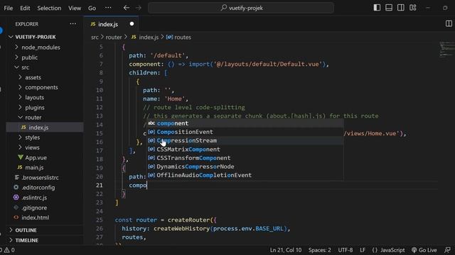Change indentation via Spaces: 2
455x255 pixels.
click(x=319, y=250)
